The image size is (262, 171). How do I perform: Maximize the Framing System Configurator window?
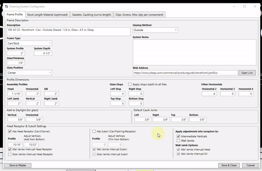[x=244, y=6]
